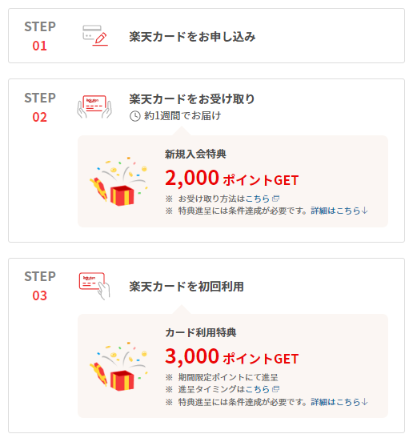Select the 楽天カードをお受け取り heading
The width and height of the screenshot is (413, 438).
click(192, 98)
